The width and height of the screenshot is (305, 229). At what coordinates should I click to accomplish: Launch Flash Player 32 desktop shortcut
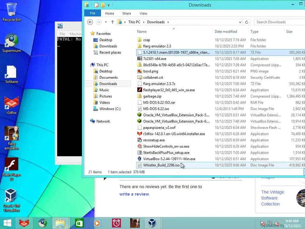point(12,169)
